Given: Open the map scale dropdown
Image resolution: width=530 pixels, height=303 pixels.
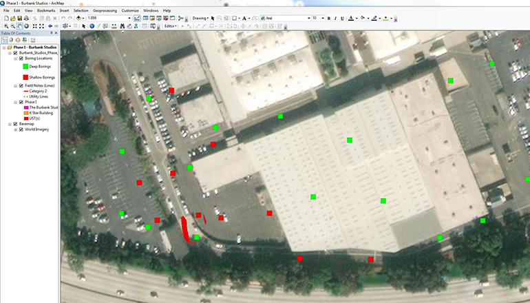Looking at the screenshot, I should [x=129, y=19].
